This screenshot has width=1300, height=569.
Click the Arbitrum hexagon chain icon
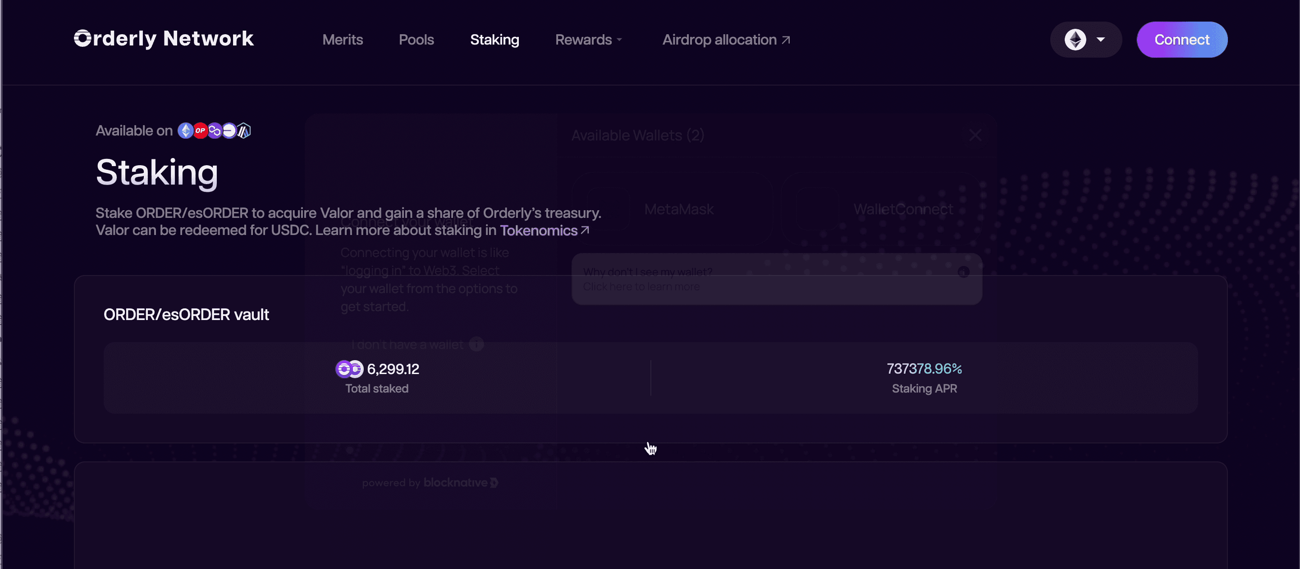point(244,131)
